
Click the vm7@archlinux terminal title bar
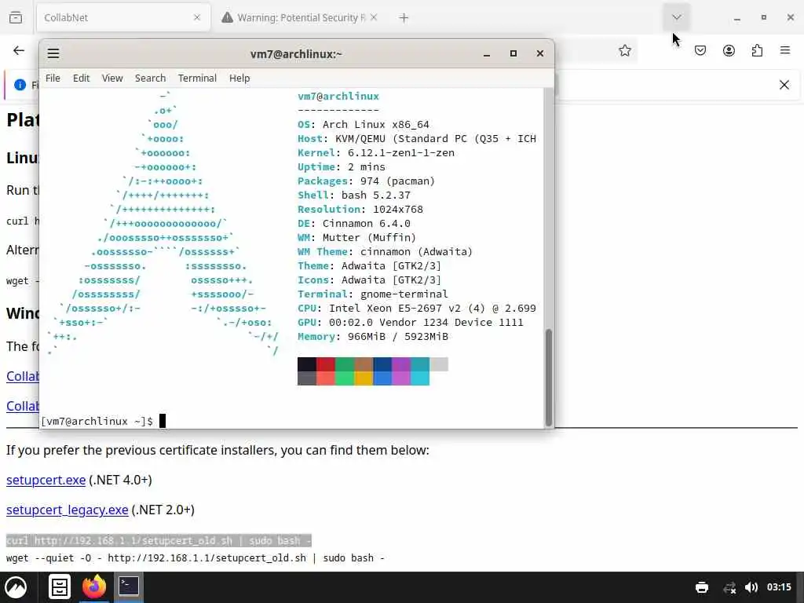click(296, 54)
